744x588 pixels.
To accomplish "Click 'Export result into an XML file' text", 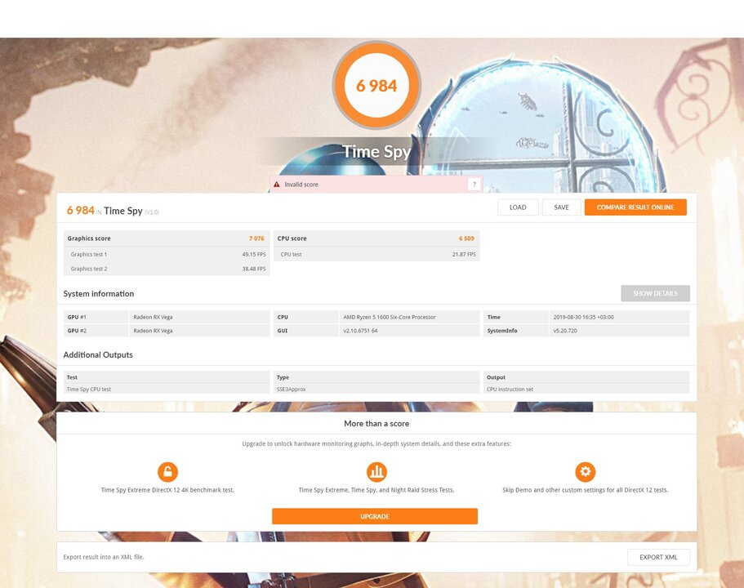I will [104, 557].
